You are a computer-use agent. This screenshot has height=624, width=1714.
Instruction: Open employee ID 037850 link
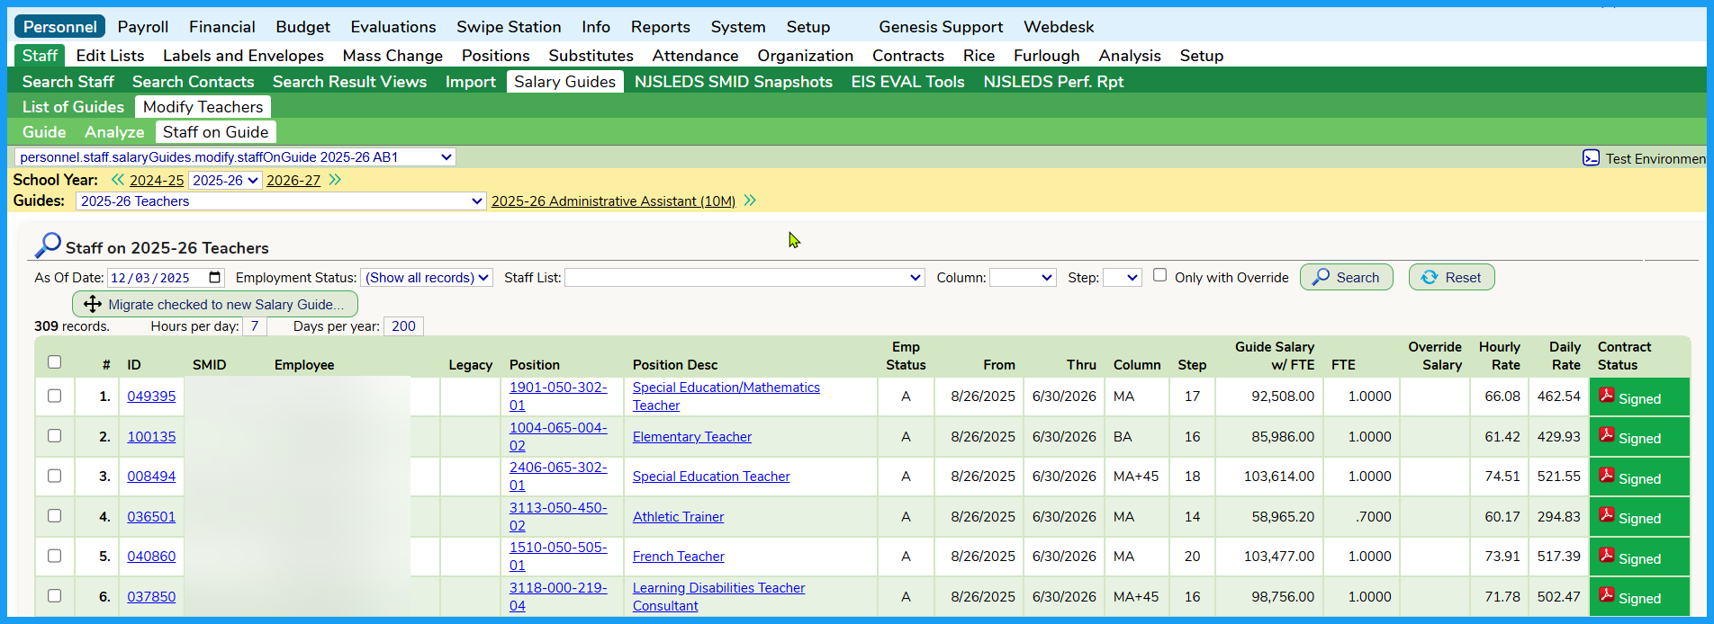click(x=151, y=597)
